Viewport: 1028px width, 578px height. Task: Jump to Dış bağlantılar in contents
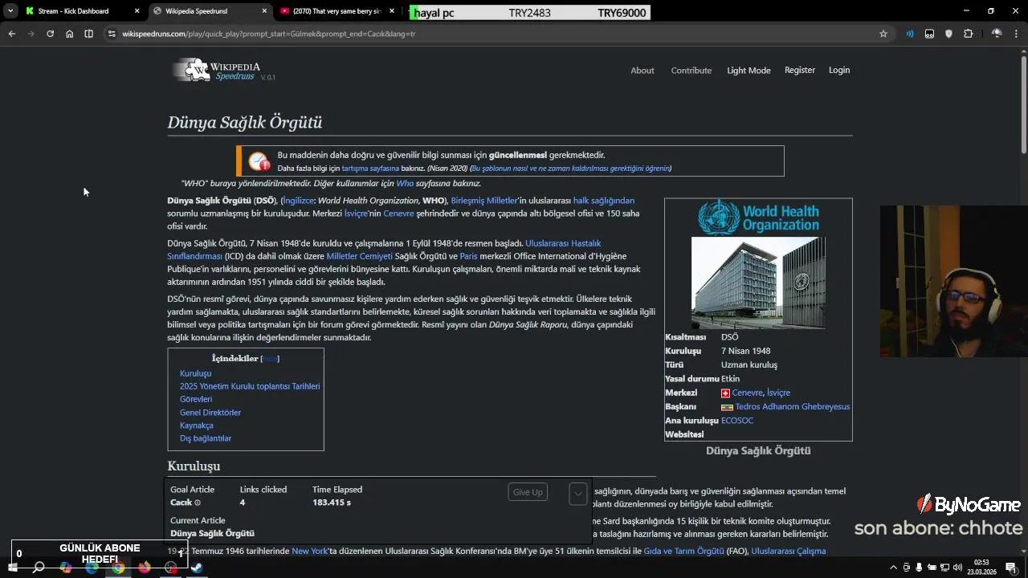tap(206, 438)
